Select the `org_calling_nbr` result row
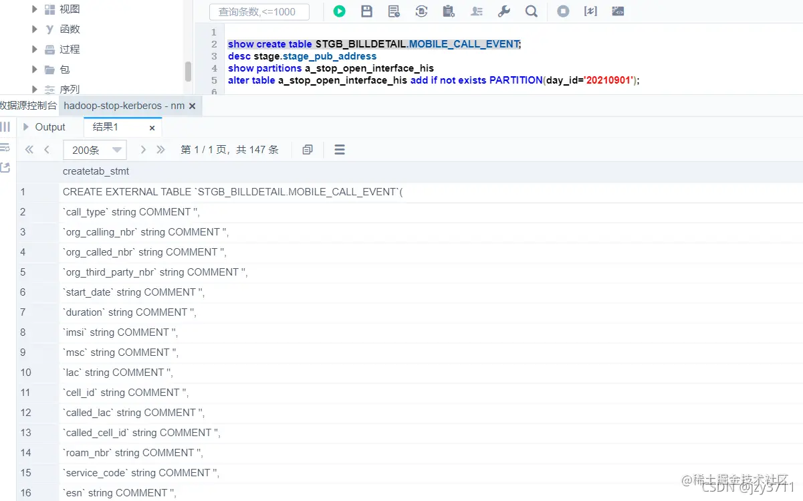Viewport: 803px width, 501px height. [x=409, y=232]
